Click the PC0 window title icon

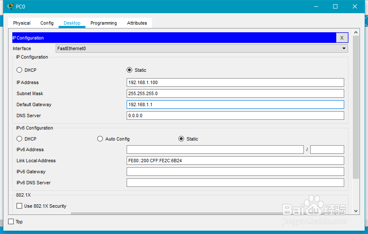[x=10, y=6]
